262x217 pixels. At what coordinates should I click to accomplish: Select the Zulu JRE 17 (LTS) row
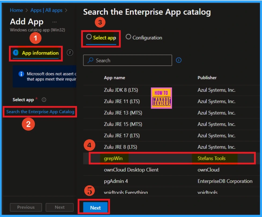pos(172,136)
